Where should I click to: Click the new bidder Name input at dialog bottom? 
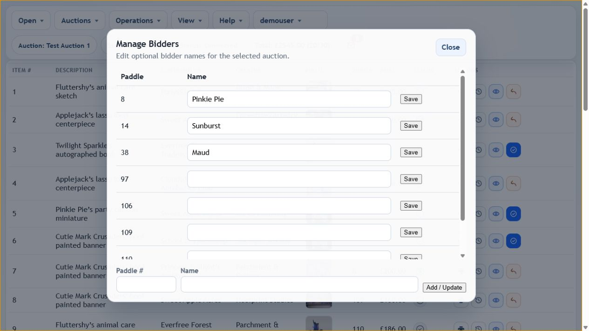300,285
